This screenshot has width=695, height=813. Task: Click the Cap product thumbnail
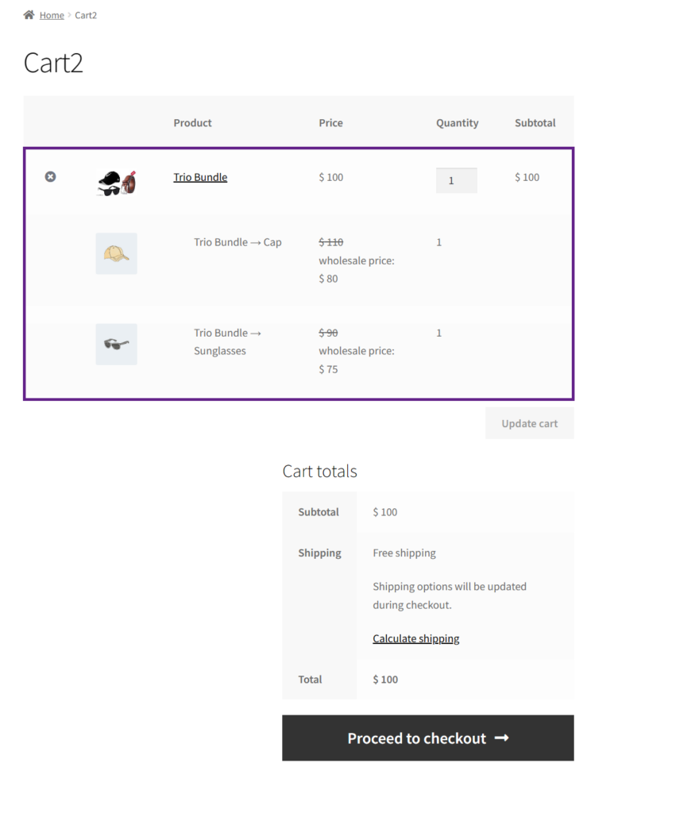tap(117, 253)
